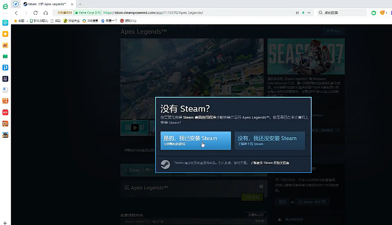Screen dimensions: 392x225
Task: Open the 360 search bookmark
Action: (90, 21)
